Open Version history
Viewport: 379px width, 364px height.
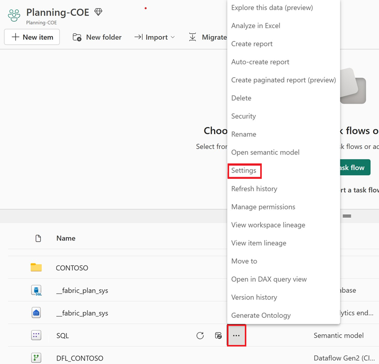[254, 298]
